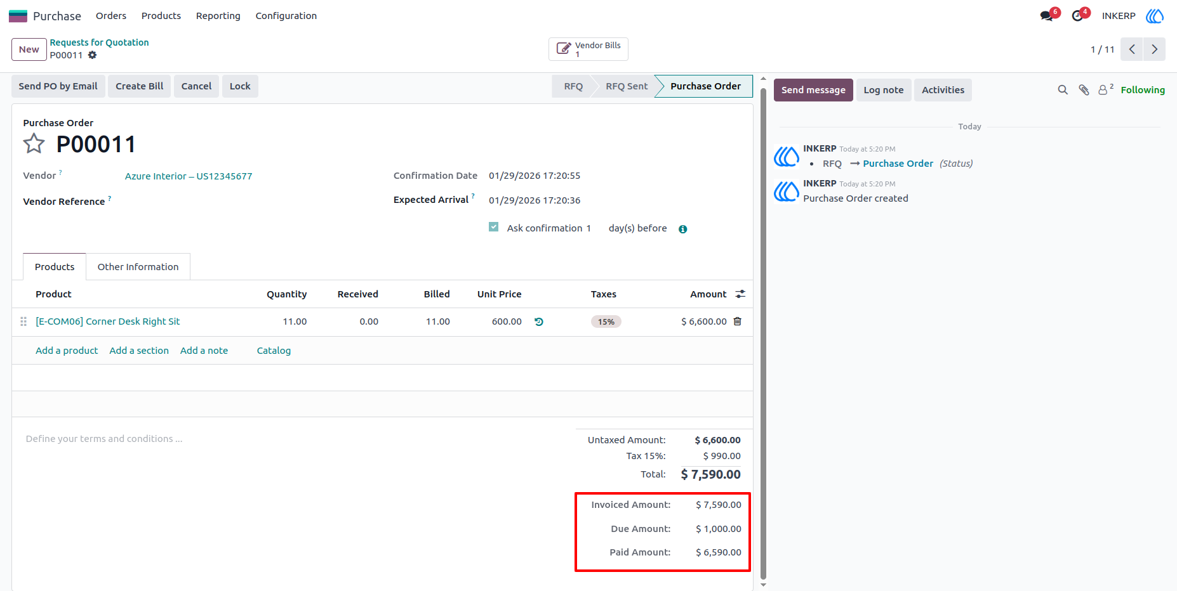Image resolution: width=1177 pixels, height=591 pixels.
Task: Click the Lock button
Action: pos(240,86)
